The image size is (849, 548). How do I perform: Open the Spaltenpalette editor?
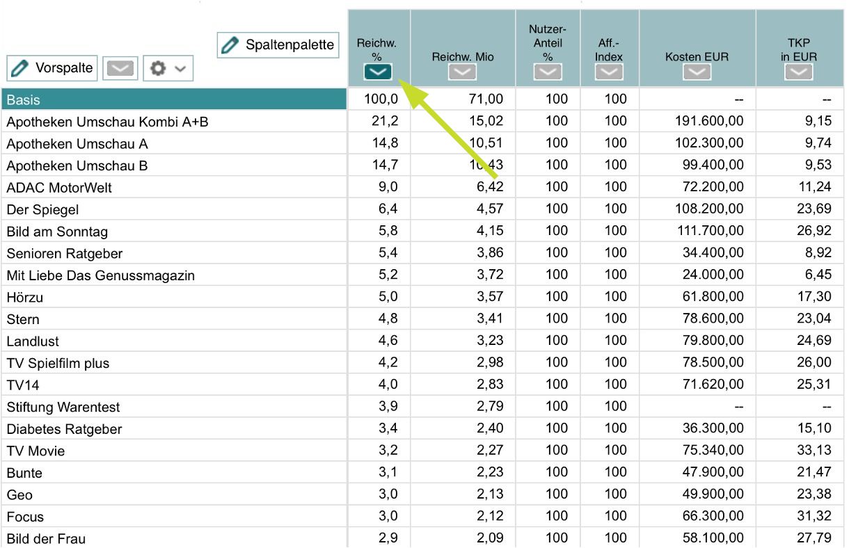click(278, 45)
